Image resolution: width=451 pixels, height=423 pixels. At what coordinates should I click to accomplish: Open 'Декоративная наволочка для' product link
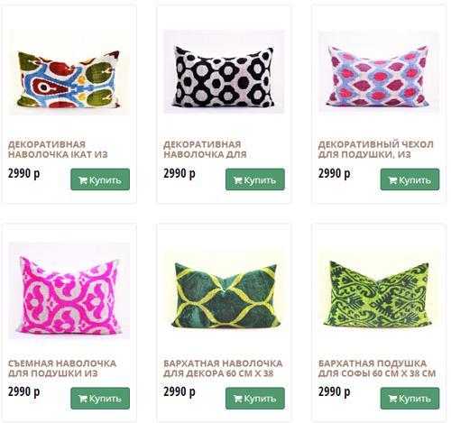205,150
